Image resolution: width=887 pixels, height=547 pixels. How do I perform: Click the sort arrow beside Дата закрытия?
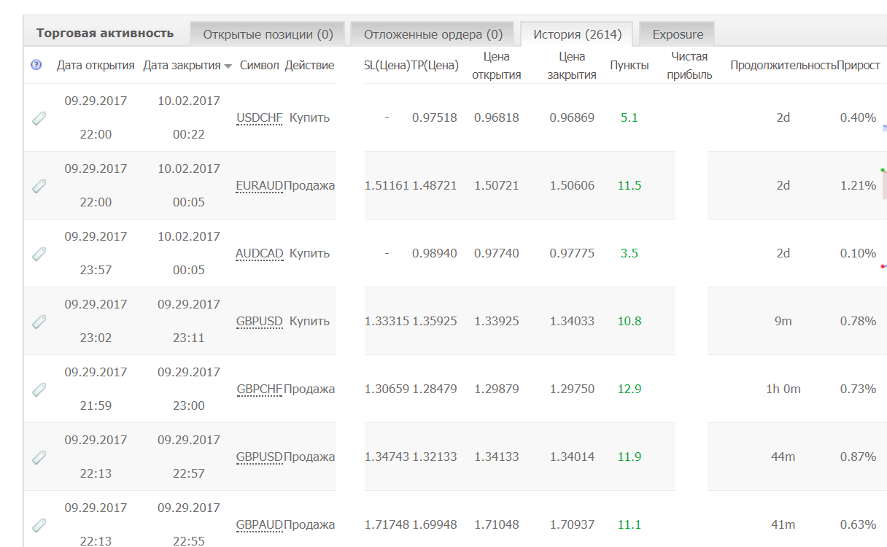coord(228,66)
